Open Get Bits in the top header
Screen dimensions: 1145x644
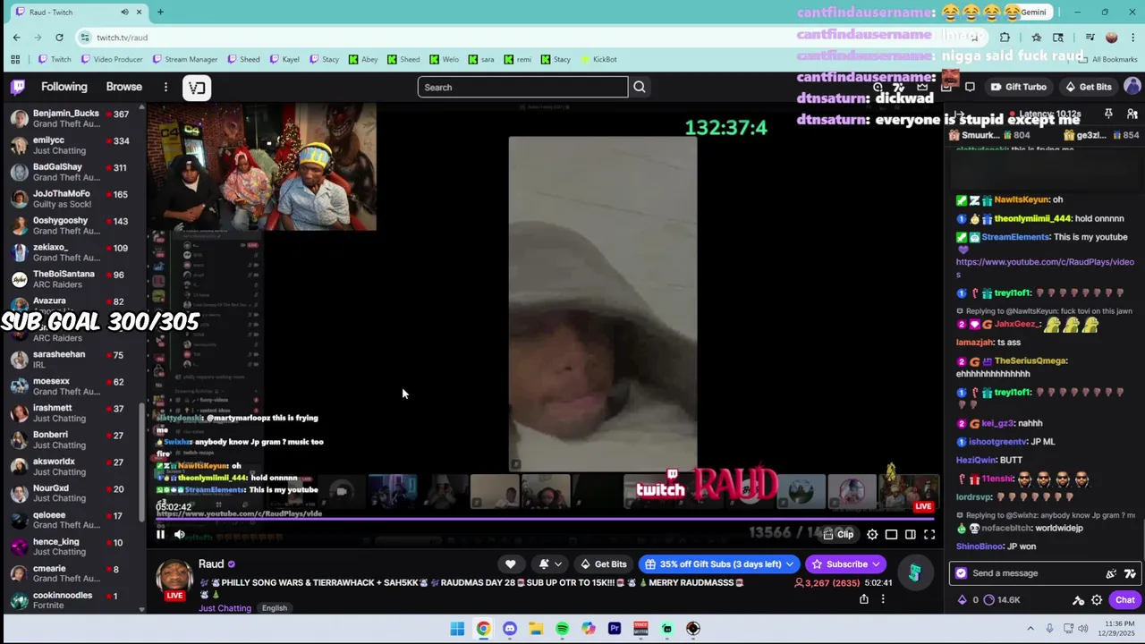coord(1088,87)
